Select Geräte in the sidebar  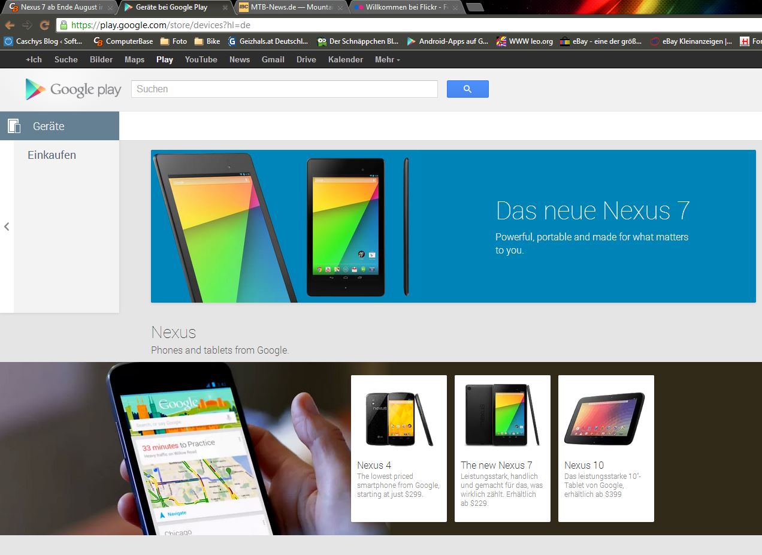coord(60,126)
